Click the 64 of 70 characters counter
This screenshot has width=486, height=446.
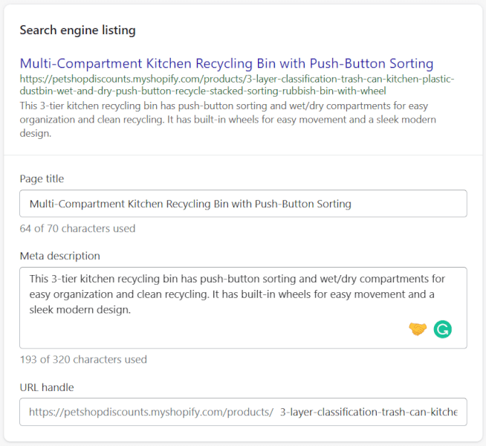77,228
